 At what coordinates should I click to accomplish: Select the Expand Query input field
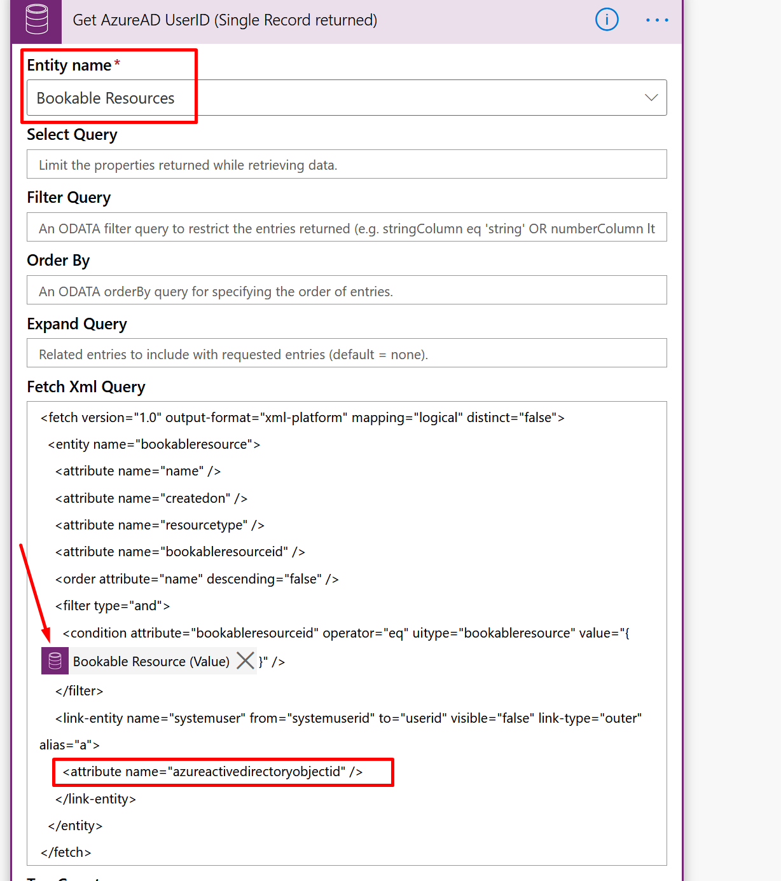pos(346,353)
